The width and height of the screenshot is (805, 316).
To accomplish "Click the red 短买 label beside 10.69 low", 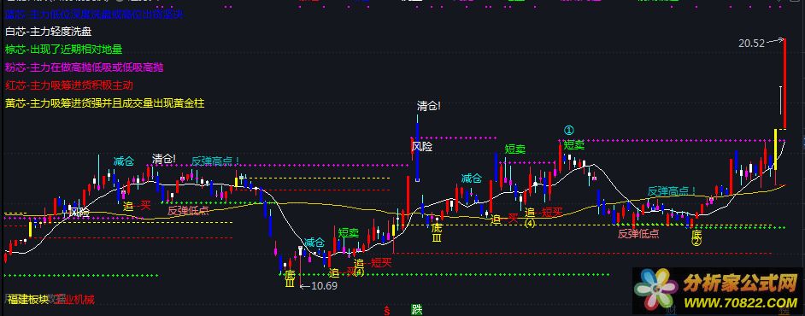I will tap(381, 263).
